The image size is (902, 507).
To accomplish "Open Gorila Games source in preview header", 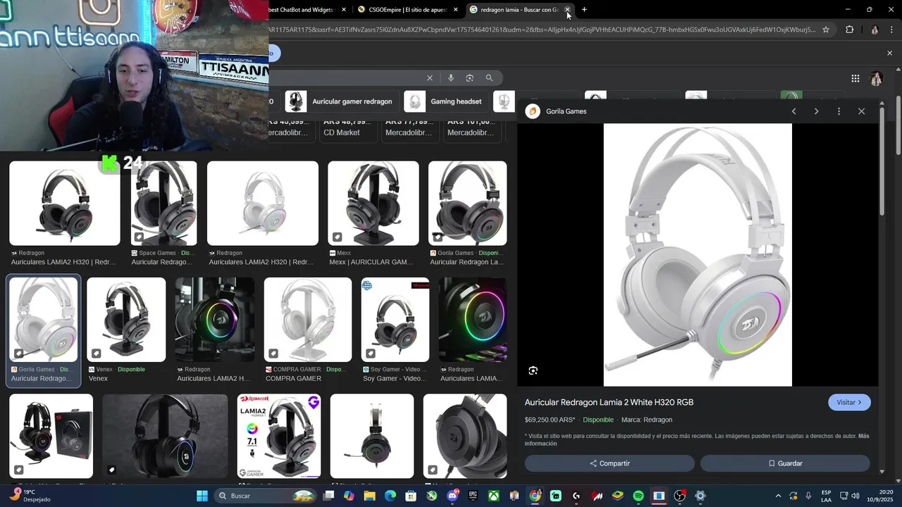I will click(x=557, y=111).
